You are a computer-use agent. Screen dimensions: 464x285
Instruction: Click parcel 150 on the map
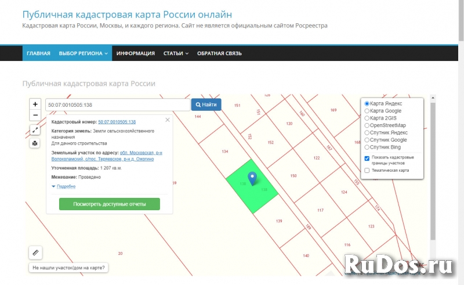coord(293,176)
